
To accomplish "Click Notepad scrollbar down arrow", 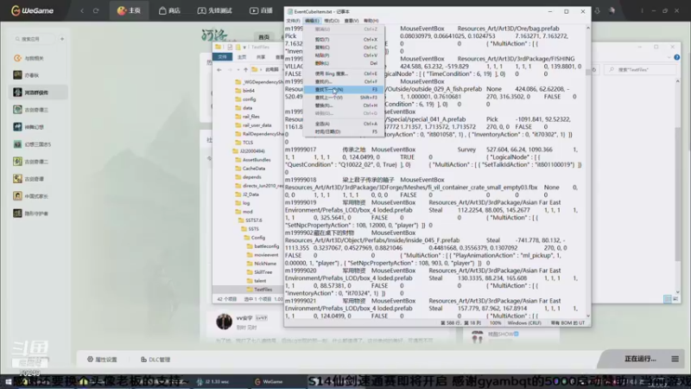I will 588,316.
